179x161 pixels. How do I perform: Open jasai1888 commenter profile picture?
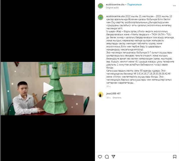100,95
